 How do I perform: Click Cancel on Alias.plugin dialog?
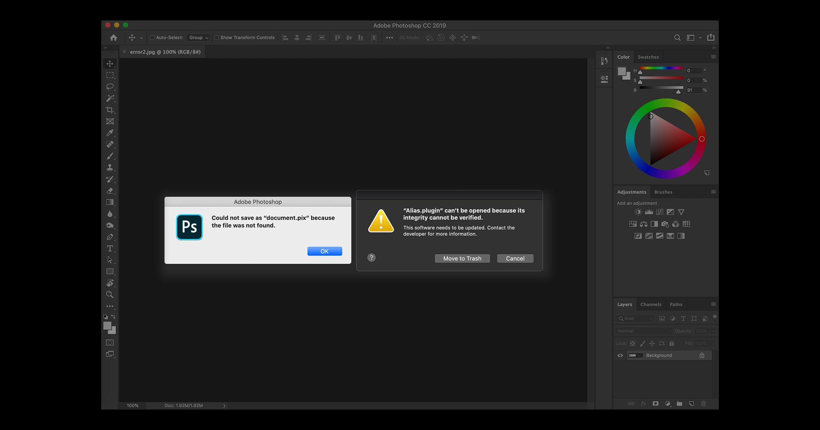[x=515, y=258]
